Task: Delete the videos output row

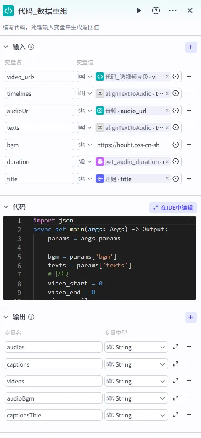Action: [x=189, y=381]
